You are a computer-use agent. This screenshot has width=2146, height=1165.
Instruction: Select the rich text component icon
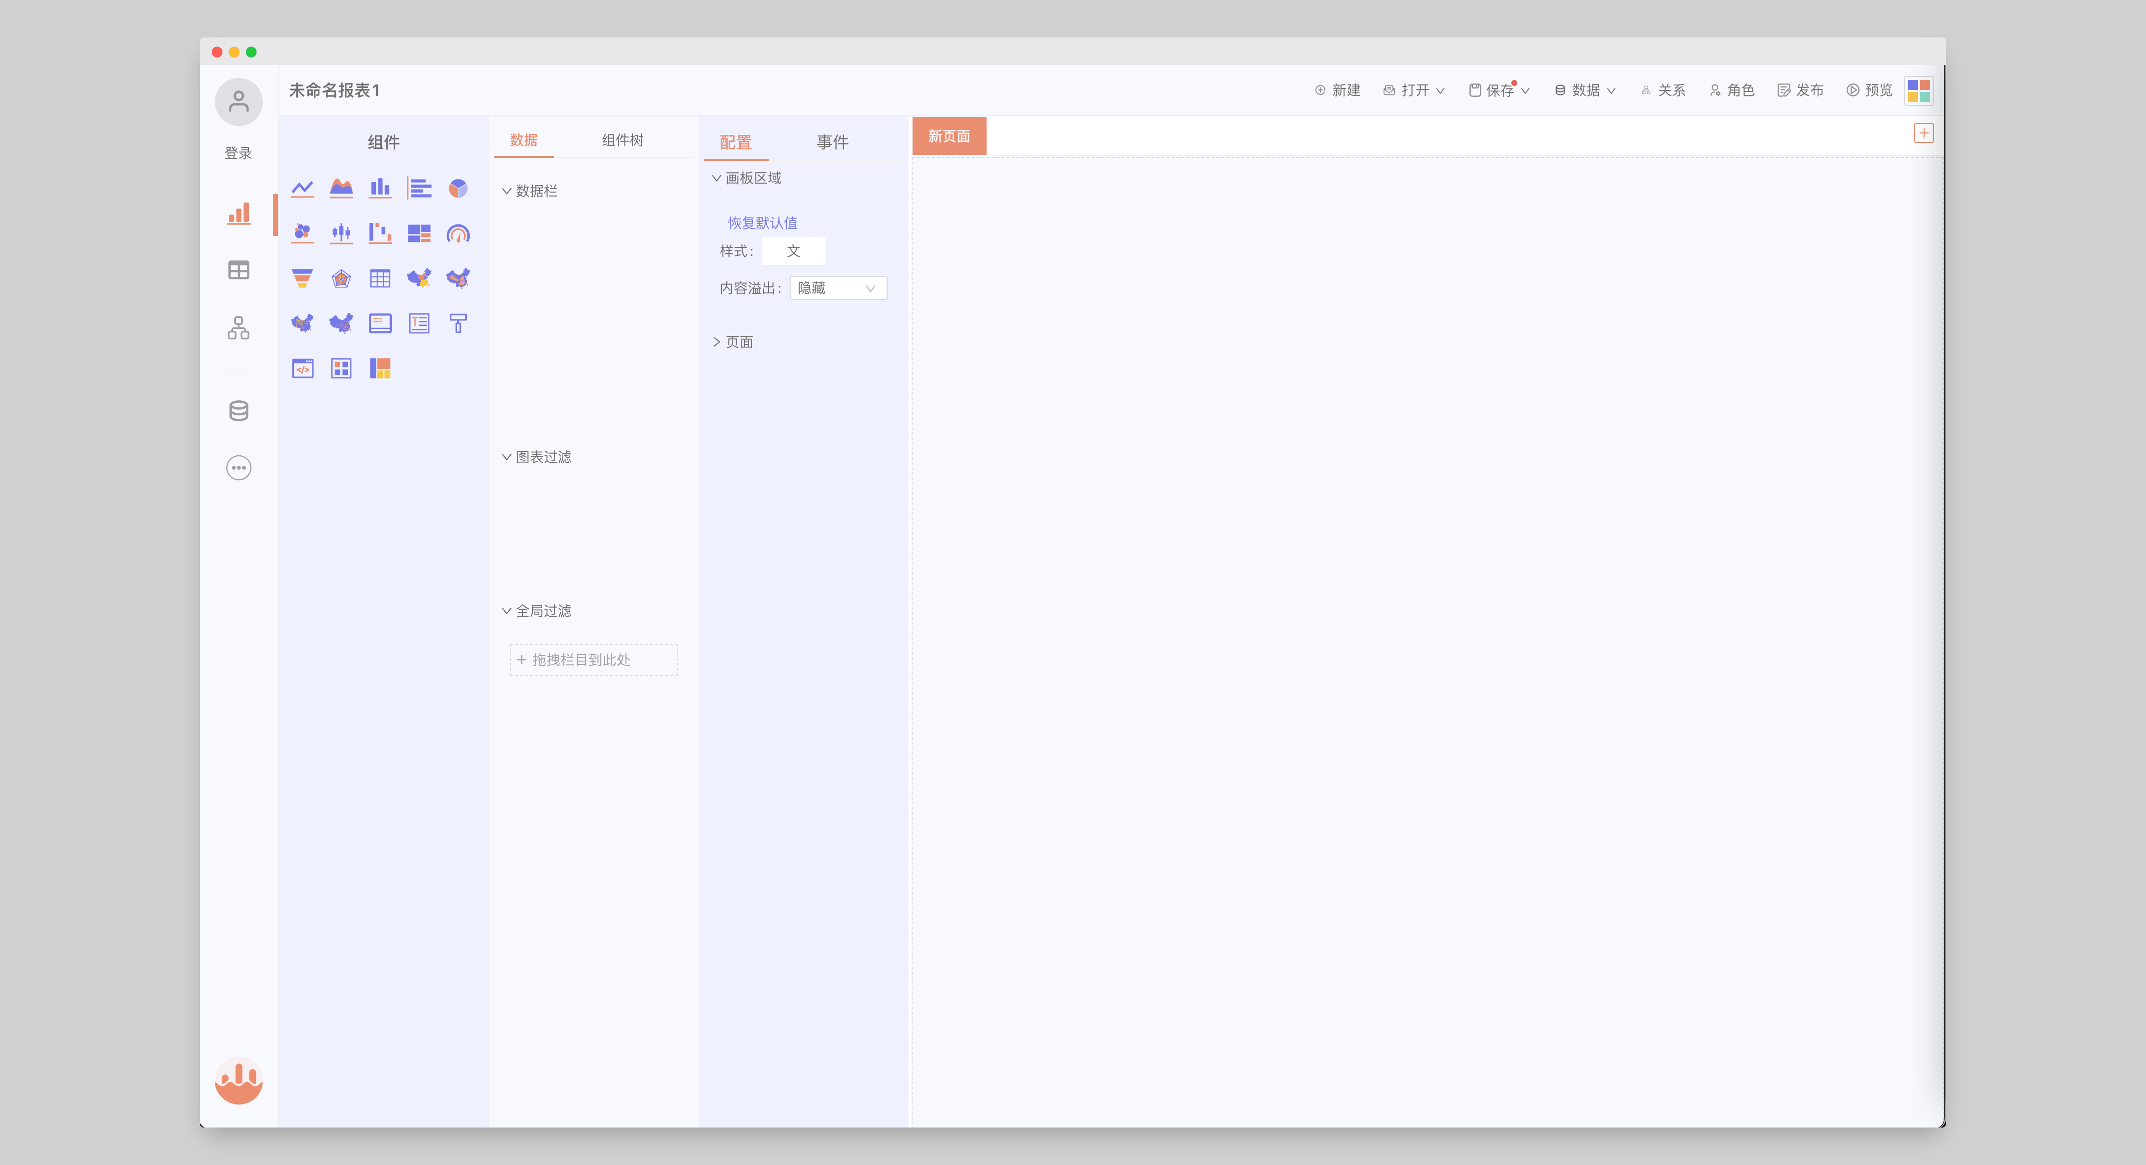(419, 323)
